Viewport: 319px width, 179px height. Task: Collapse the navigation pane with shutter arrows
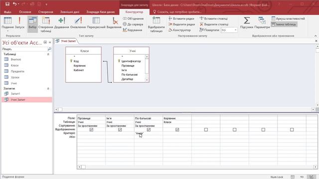50,42
